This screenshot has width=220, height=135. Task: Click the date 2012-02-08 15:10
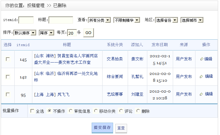(160, 77)
